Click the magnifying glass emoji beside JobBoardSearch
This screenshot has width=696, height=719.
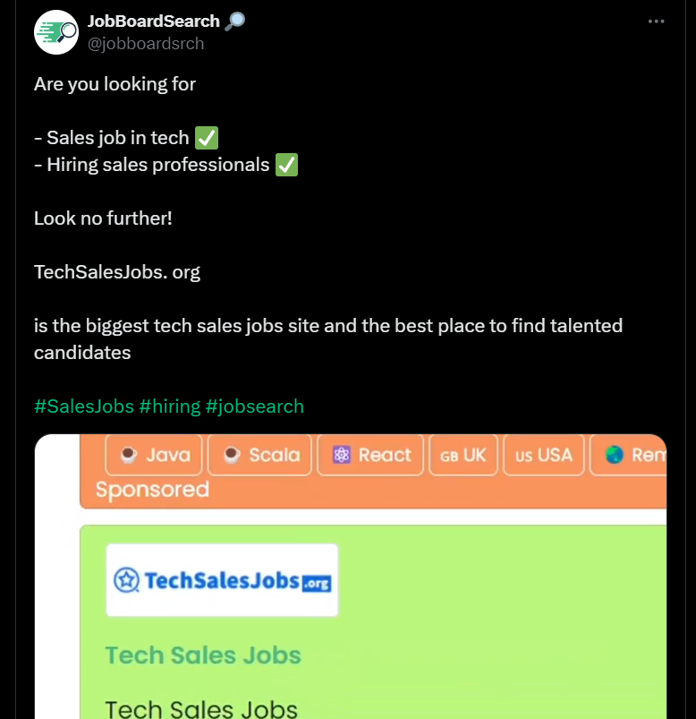pos(235,21)
